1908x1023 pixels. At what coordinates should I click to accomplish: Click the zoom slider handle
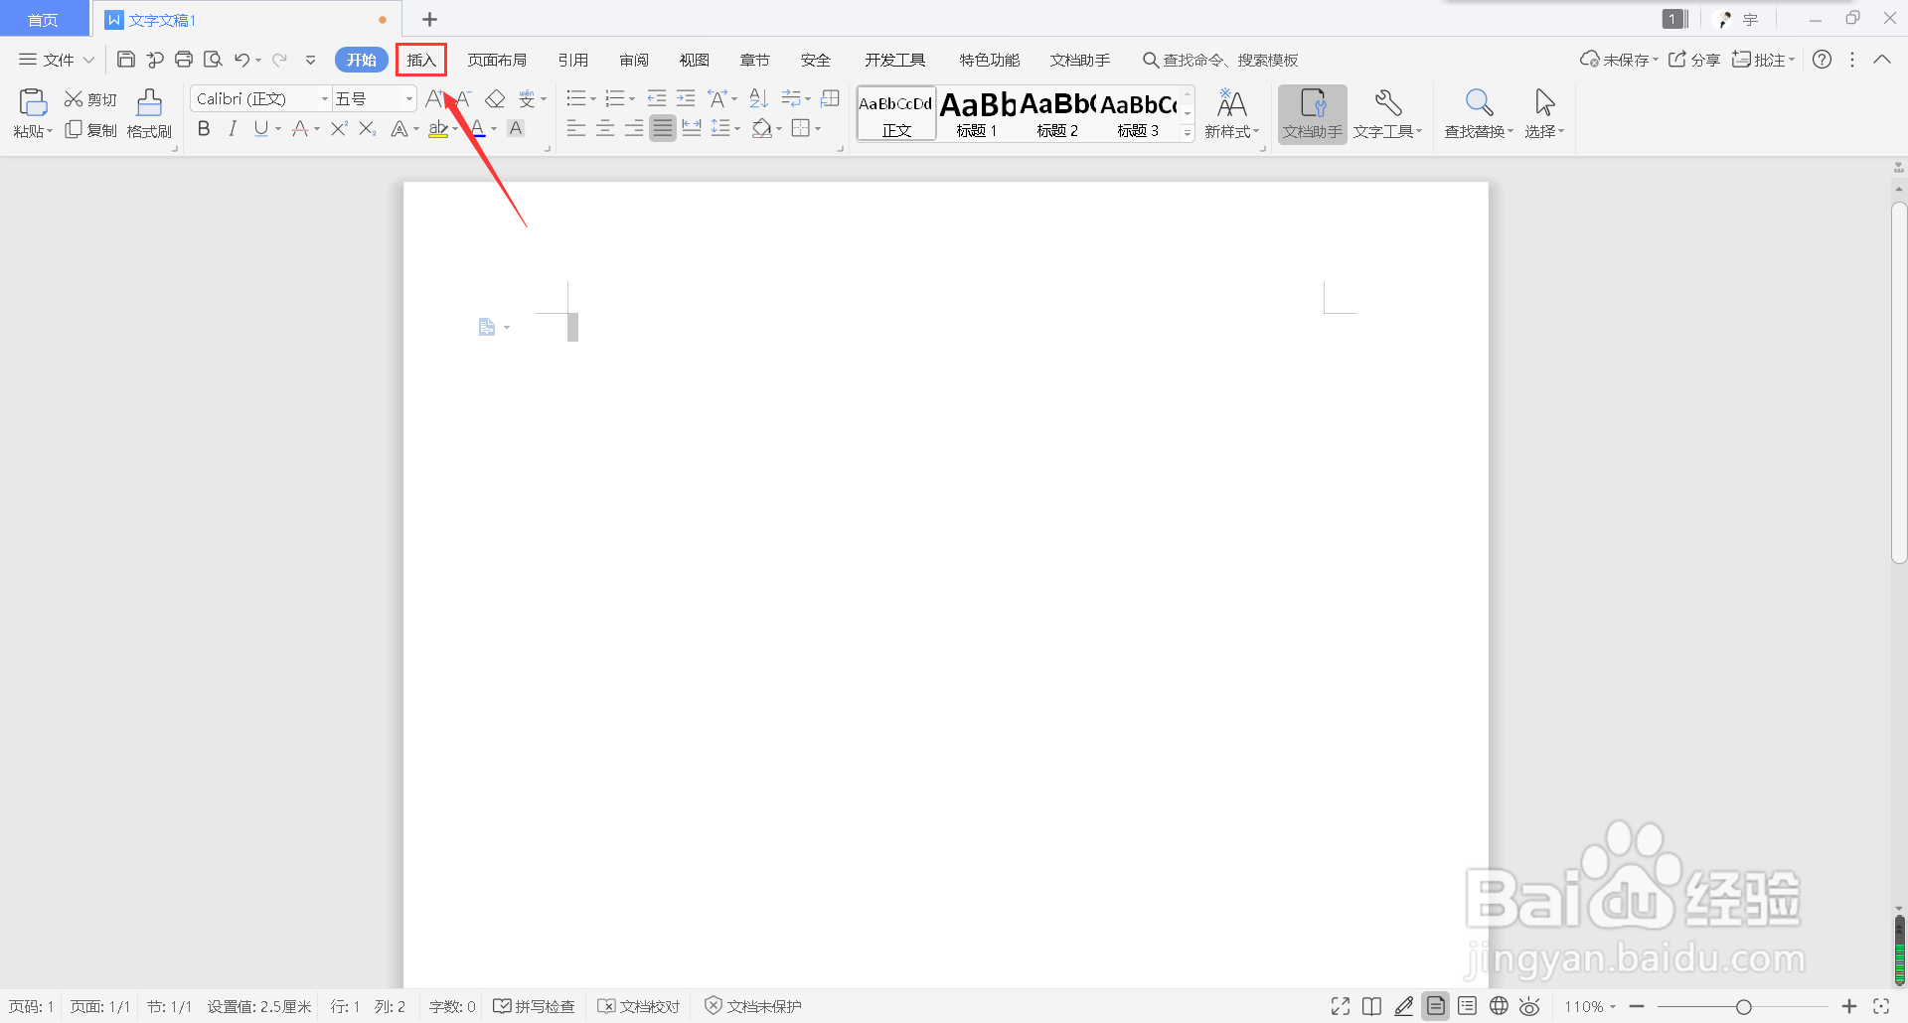tap(1743, 1006)
